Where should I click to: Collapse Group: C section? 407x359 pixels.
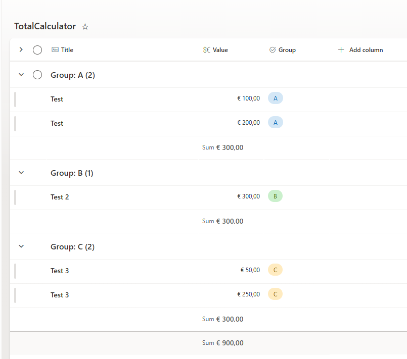point(21,246)
